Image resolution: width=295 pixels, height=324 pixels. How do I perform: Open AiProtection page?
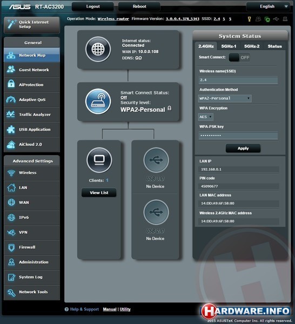click(x=32, y=85)
